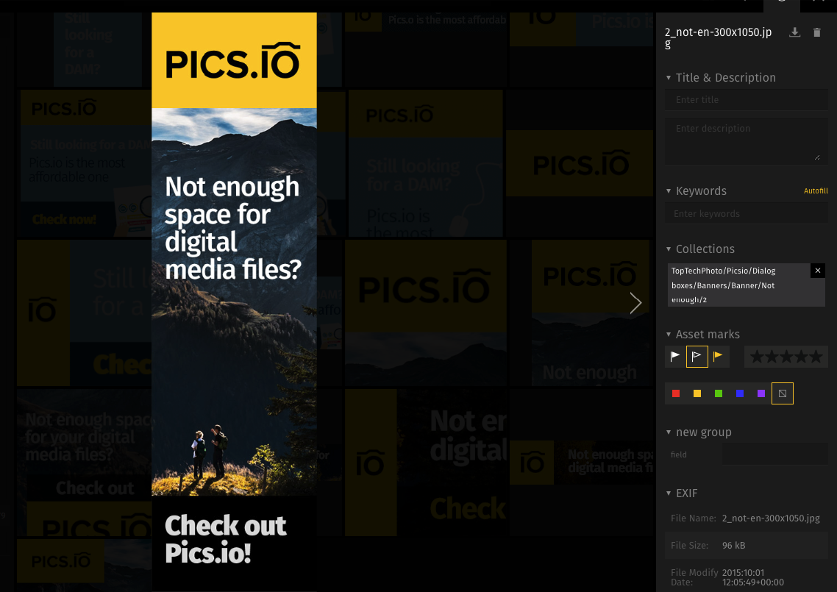Apply the green color label
837x592 pixels.
coord(719,393)
